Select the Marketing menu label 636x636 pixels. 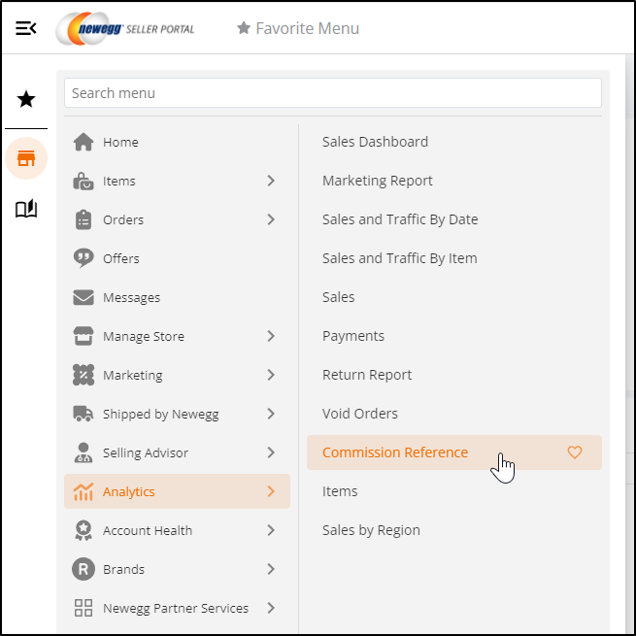133,375
